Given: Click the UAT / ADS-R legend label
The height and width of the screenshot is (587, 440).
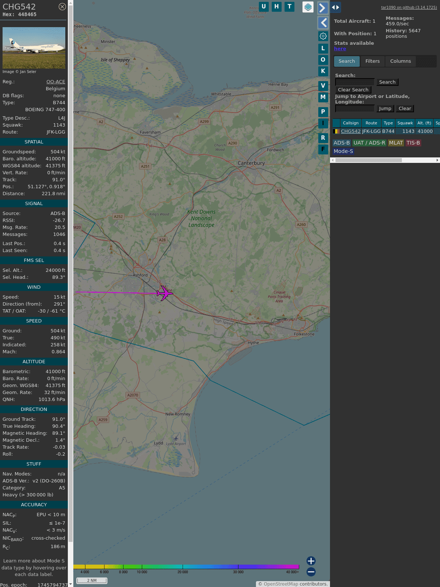Looking at the screenshot, I should click(x=369, y=143).
